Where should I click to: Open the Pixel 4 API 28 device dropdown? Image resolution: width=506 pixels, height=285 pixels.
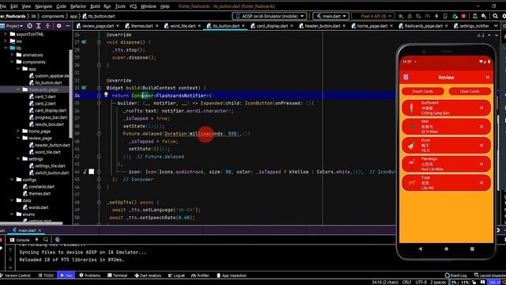pyautogui.click(x=373, y=16)
